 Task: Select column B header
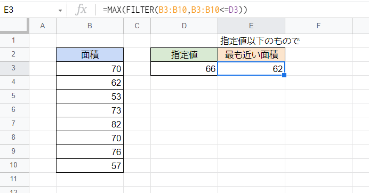coord(90,26)
